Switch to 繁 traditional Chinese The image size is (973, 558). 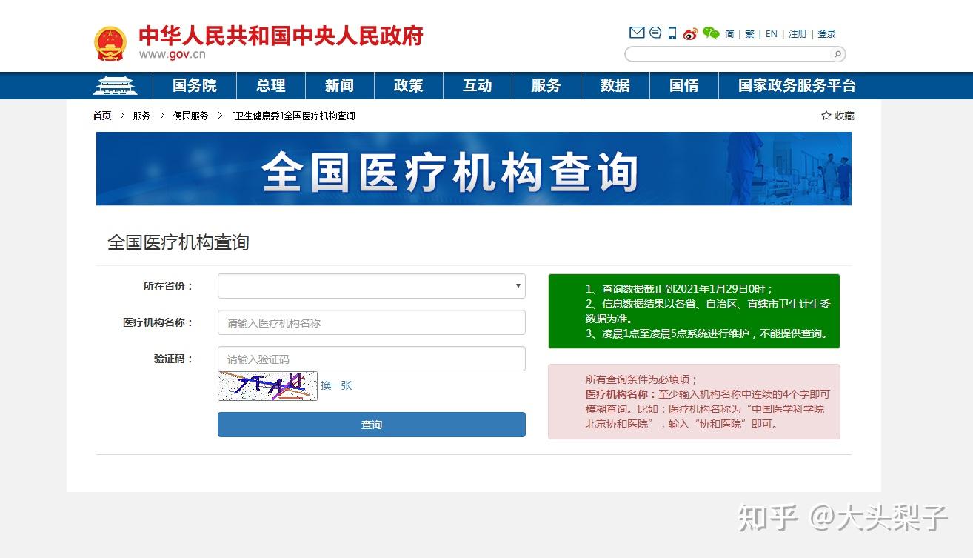click(749, 34)
